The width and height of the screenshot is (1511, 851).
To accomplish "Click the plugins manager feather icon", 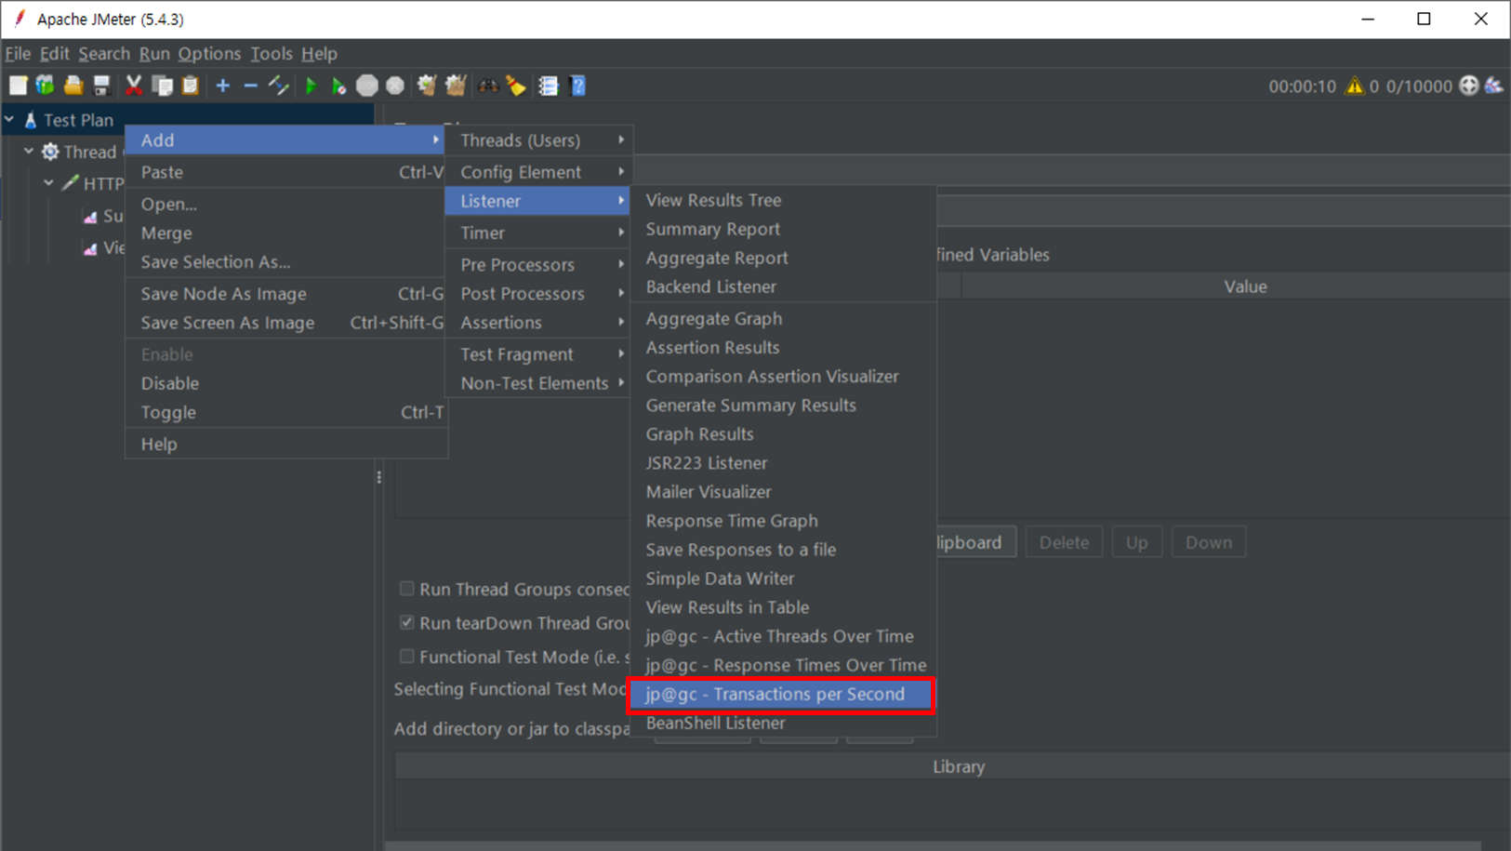I will [x=1494, y=86].
